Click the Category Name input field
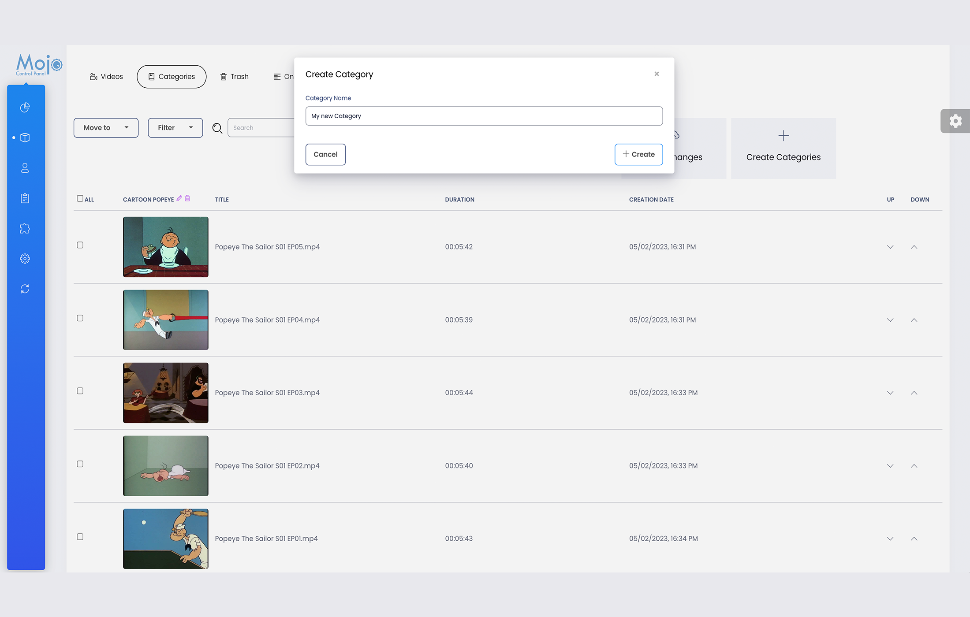970x617 pixels. pos(484,115)
